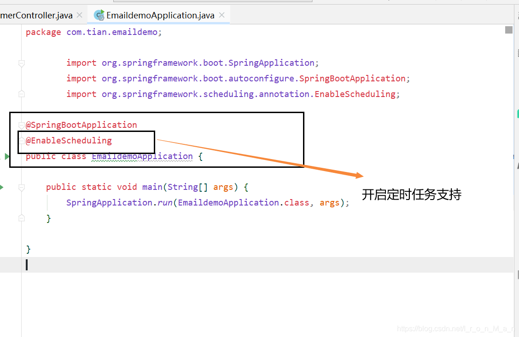
Task: Collapse fold marker beside @SpringBootApplication
Action: pos(22,125)
